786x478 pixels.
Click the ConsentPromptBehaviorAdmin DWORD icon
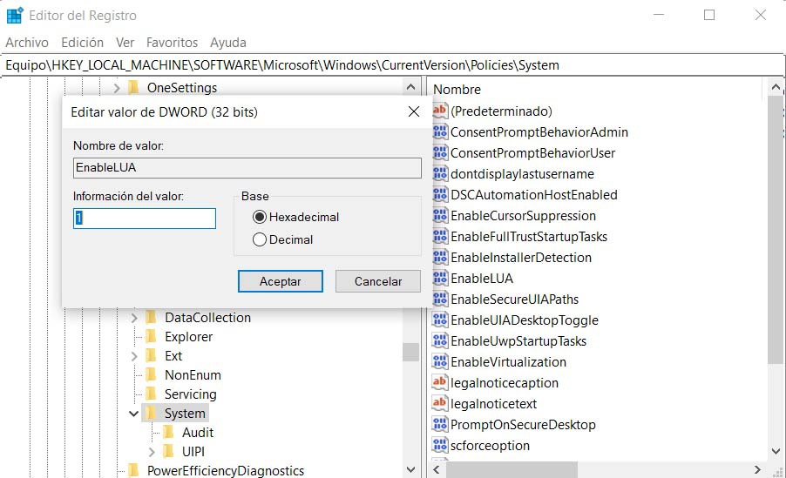point(440,132)
